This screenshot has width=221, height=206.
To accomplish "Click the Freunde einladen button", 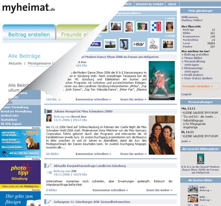I will click(x=200, y=86).
